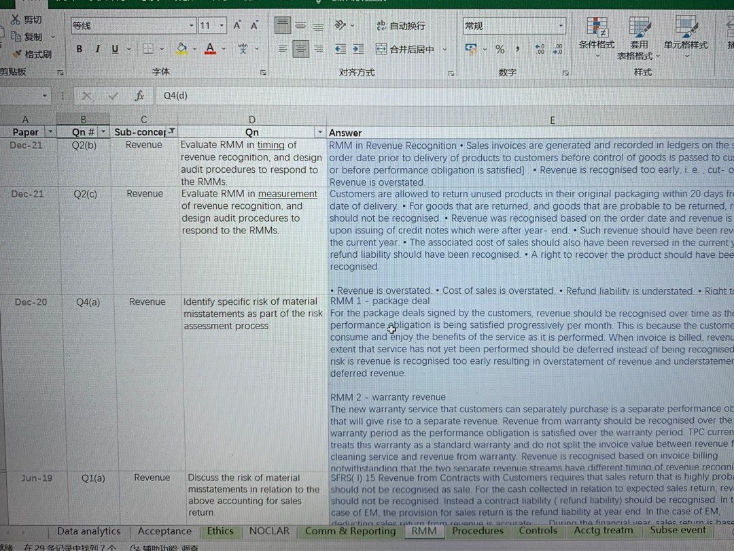Click the increase indent icon
This screenshot has width=734, height=551.
point(358,49)
